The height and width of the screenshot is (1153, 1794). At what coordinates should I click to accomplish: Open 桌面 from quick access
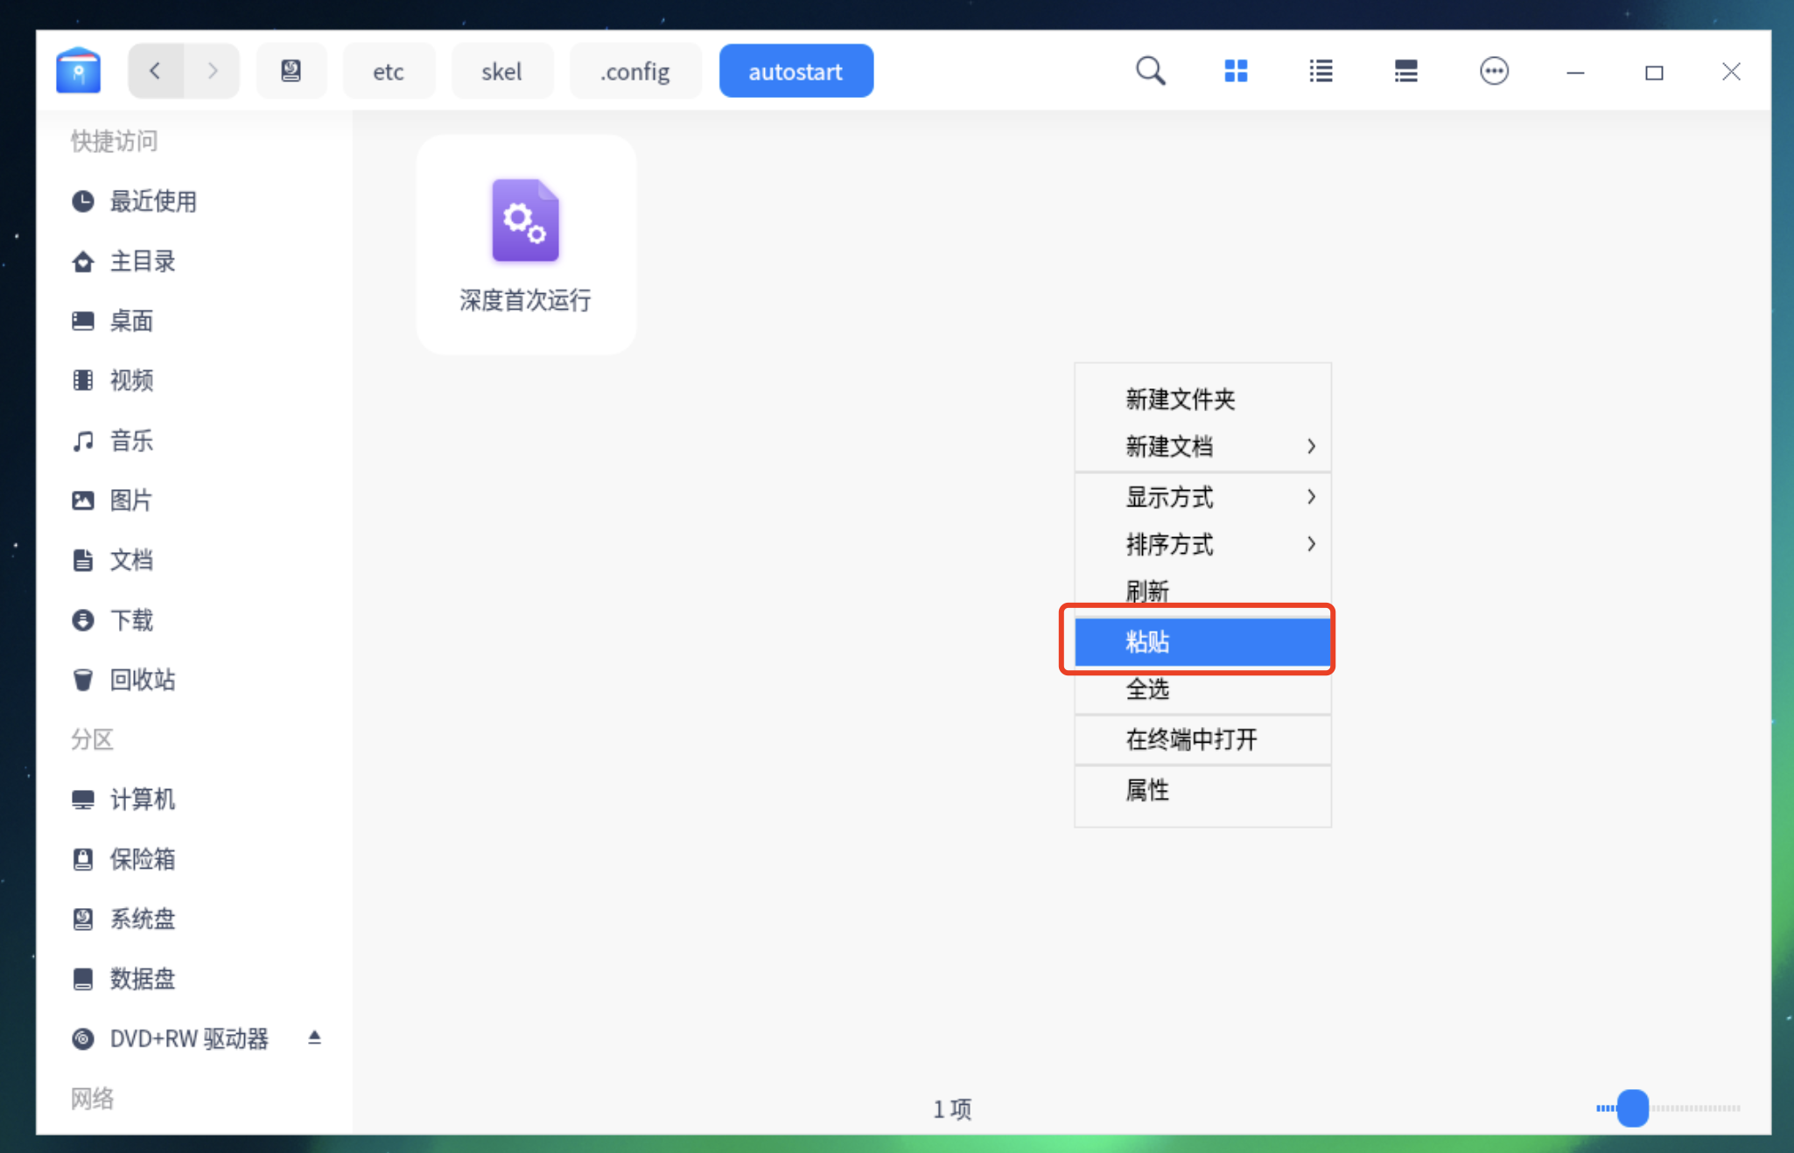[194, 321]
